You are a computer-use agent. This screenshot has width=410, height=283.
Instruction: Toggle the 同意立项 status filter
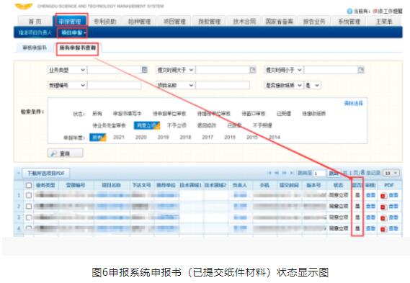(x=147, y=125)
